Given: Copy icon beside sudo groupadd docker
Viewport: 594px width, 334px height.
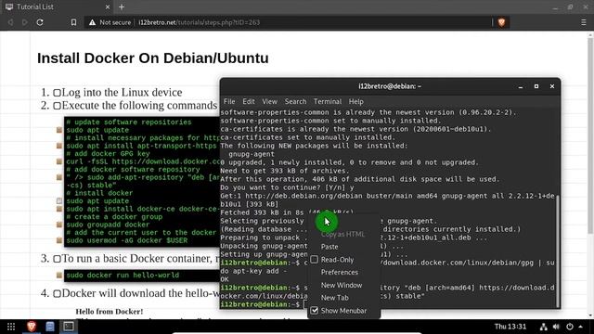Looking at the screenshot, I should tap(59, 225).
